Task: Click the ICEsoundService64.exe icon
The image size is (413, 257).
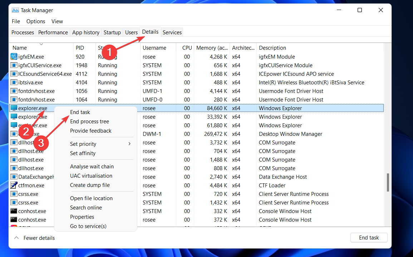Action: (x=13, y=74)
